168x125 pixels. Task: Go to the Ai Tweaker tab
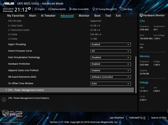48,16
